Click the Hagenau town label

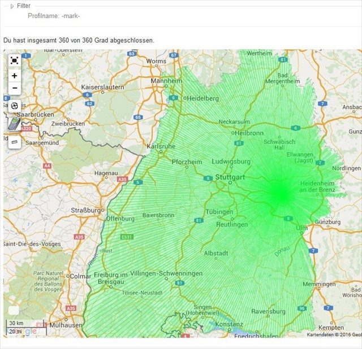click(106, 173)
